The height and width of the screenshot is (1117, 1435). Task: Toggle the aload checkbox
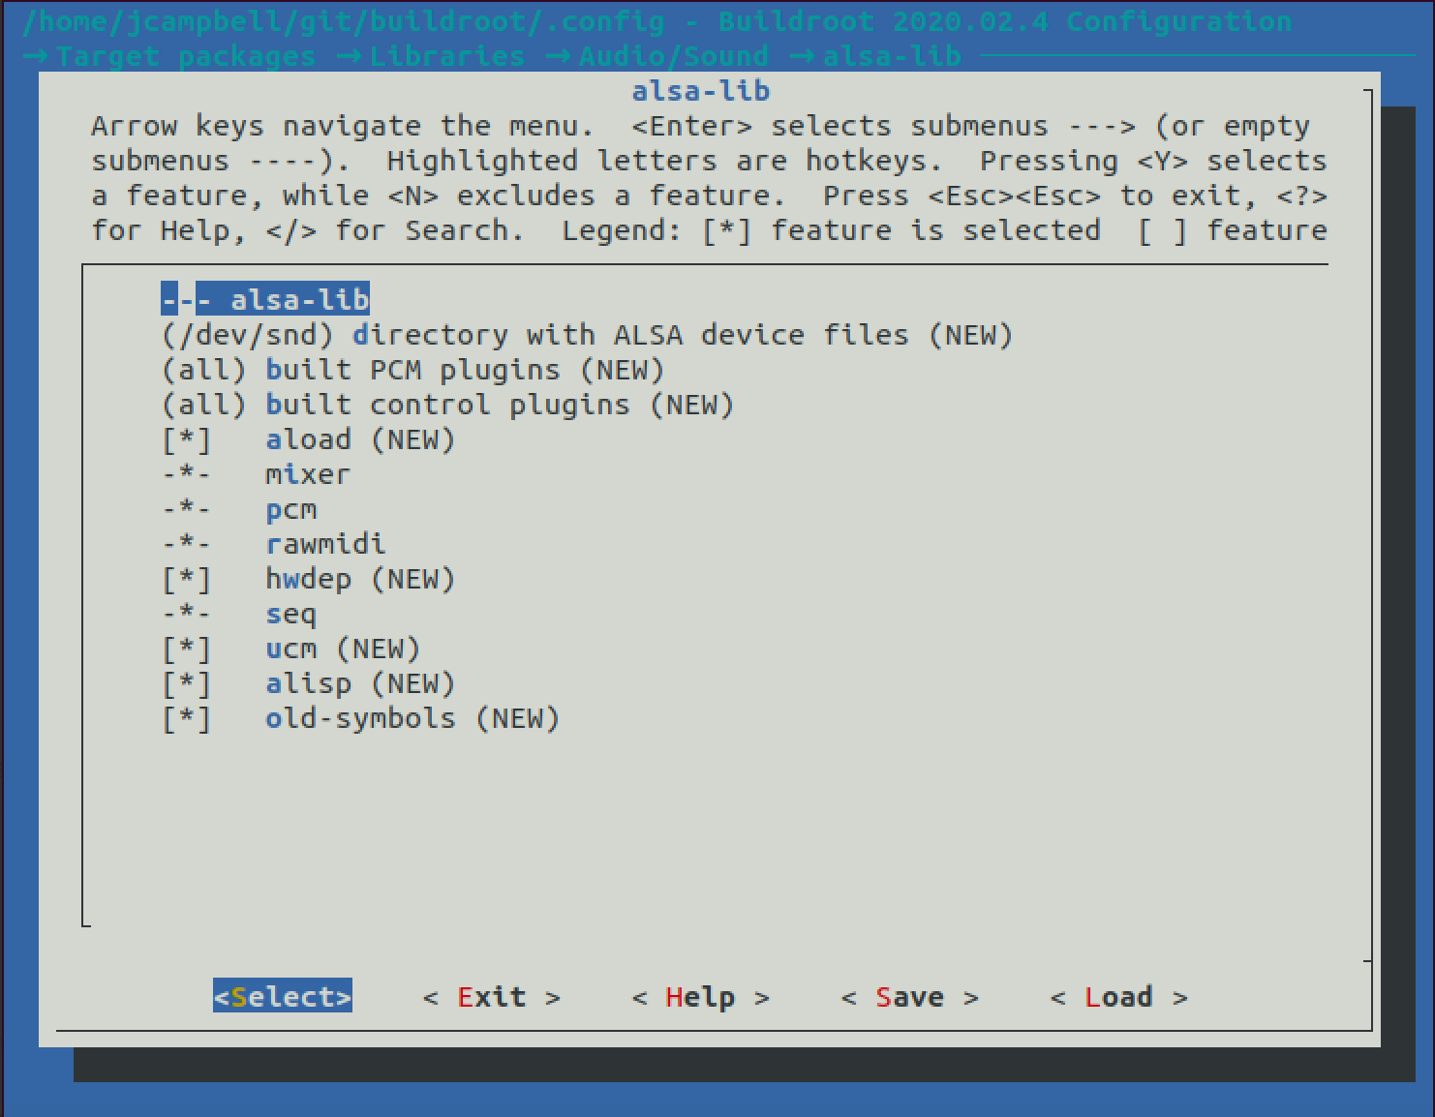(x=187, y=439)
